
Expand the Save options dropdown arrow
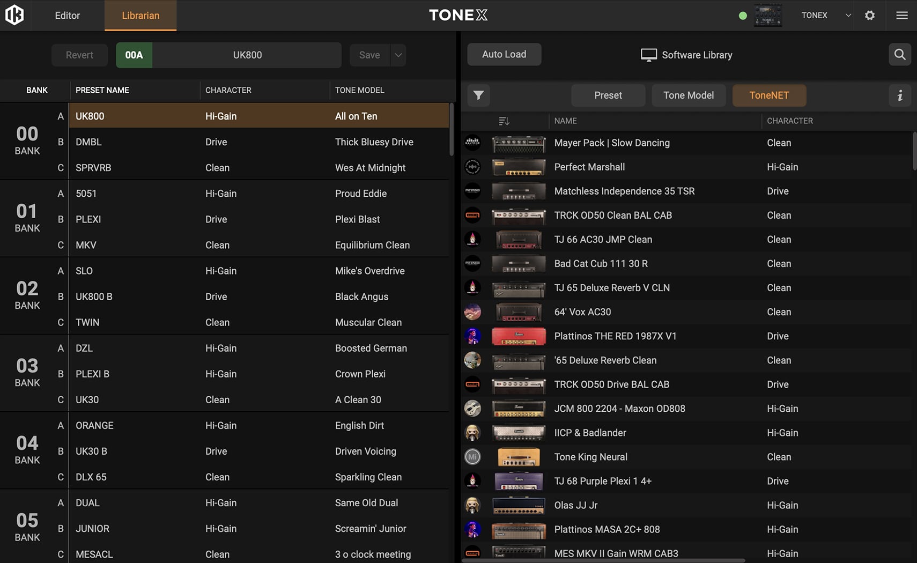(x=398, y=55)
